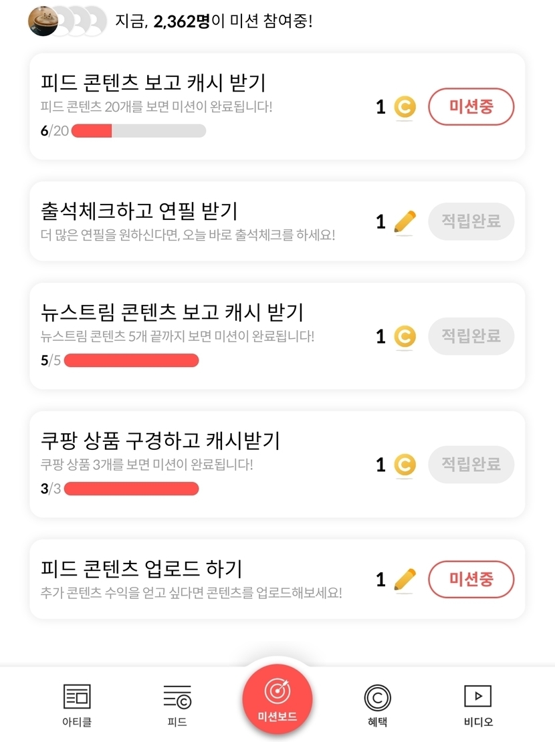
Task: Click the pencil icon for 업로드 하기 mission
Action: point(405,580)
